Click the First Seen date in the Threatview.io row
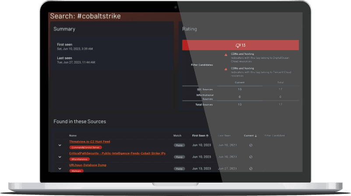 [201, 145]
